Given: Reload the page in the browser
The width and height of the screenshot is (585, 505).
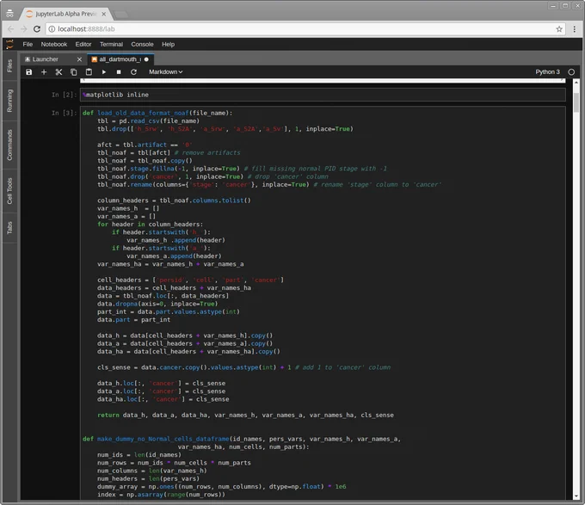Looking at the screenshot, I should [x=36, y=28].
